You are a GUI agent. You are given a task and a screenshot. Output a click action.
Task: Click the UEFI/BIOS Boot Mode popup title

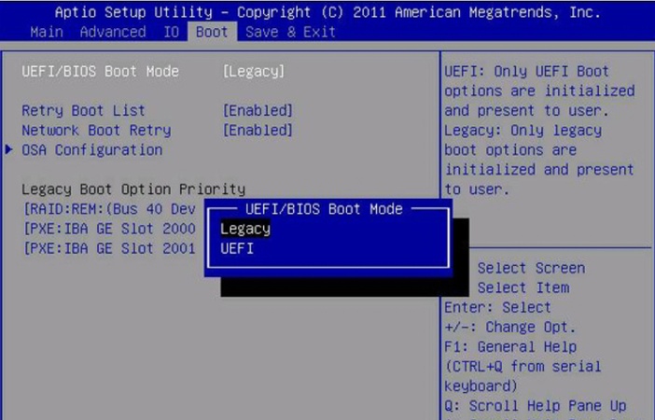click(324, 209)
